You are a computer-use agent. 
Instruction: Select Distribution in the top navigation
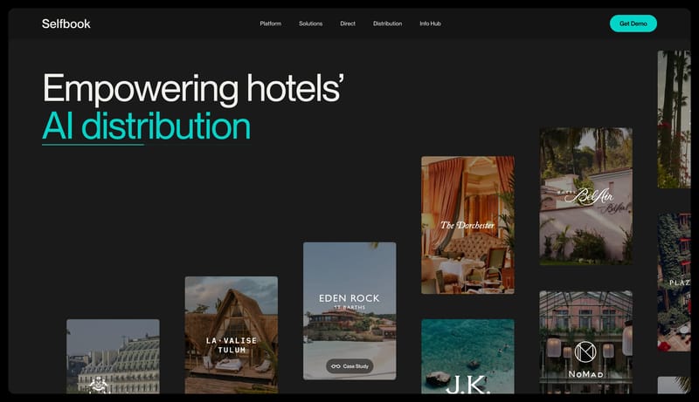tap(387, 24)
